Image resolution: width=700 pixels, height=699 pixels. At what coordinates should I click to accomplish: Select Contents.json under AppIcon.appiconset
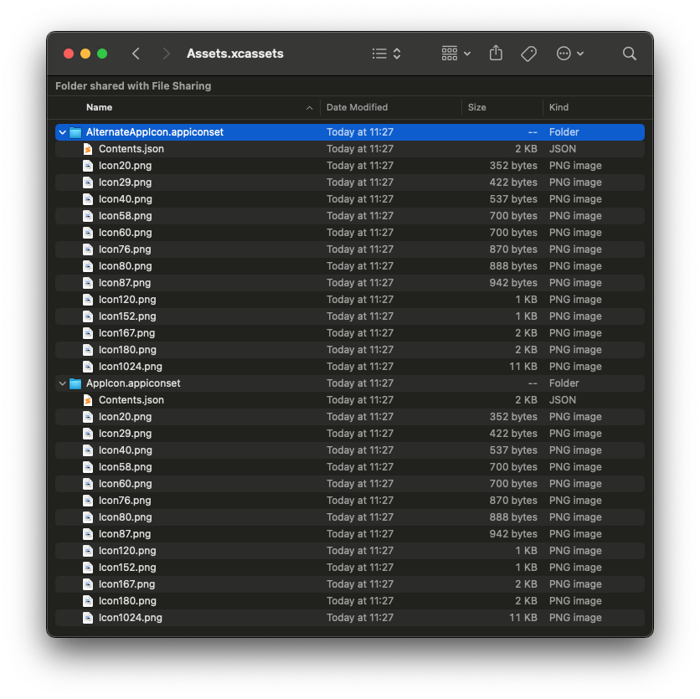pos(350,400)
